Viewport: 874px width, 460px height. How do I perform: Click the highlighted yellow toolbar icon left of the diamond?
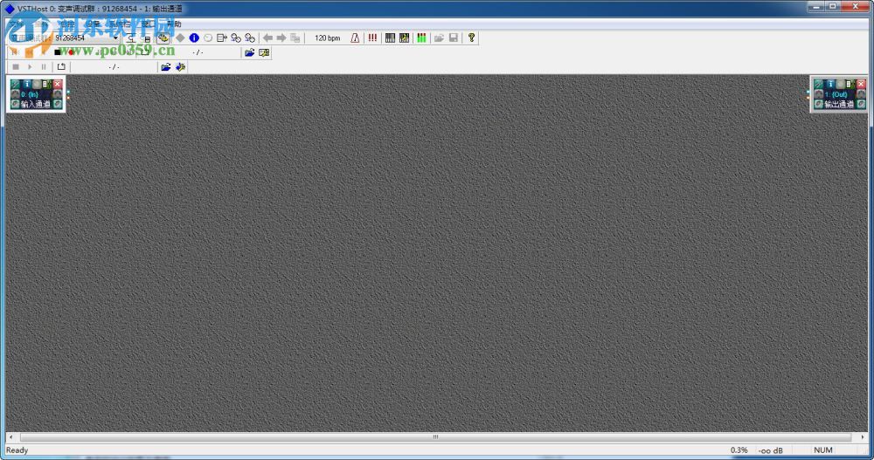pos(163,38)
